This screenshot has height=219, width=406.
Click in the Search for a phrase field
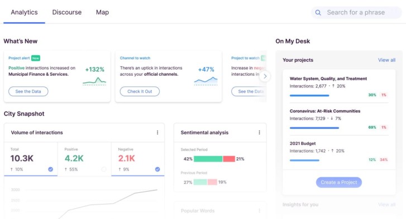tap(356, 12)
